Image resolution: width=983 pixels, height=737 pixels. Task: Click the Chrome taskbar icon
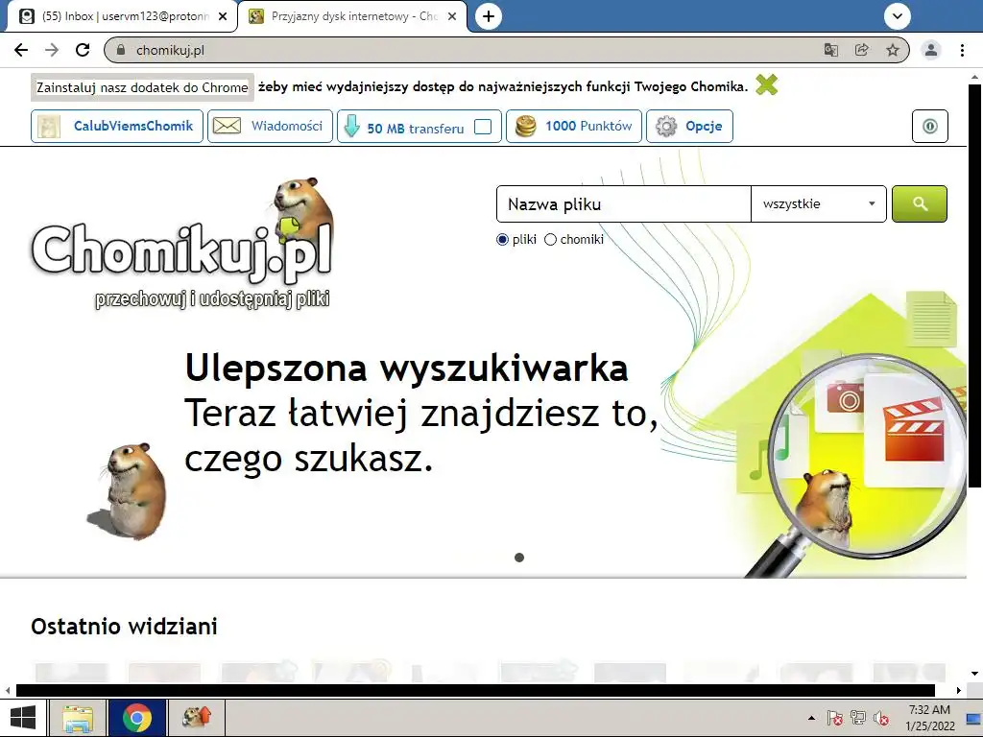[136, 718]
